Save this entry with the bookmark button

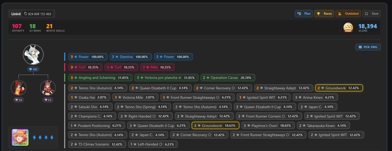(x=371, y=14)
